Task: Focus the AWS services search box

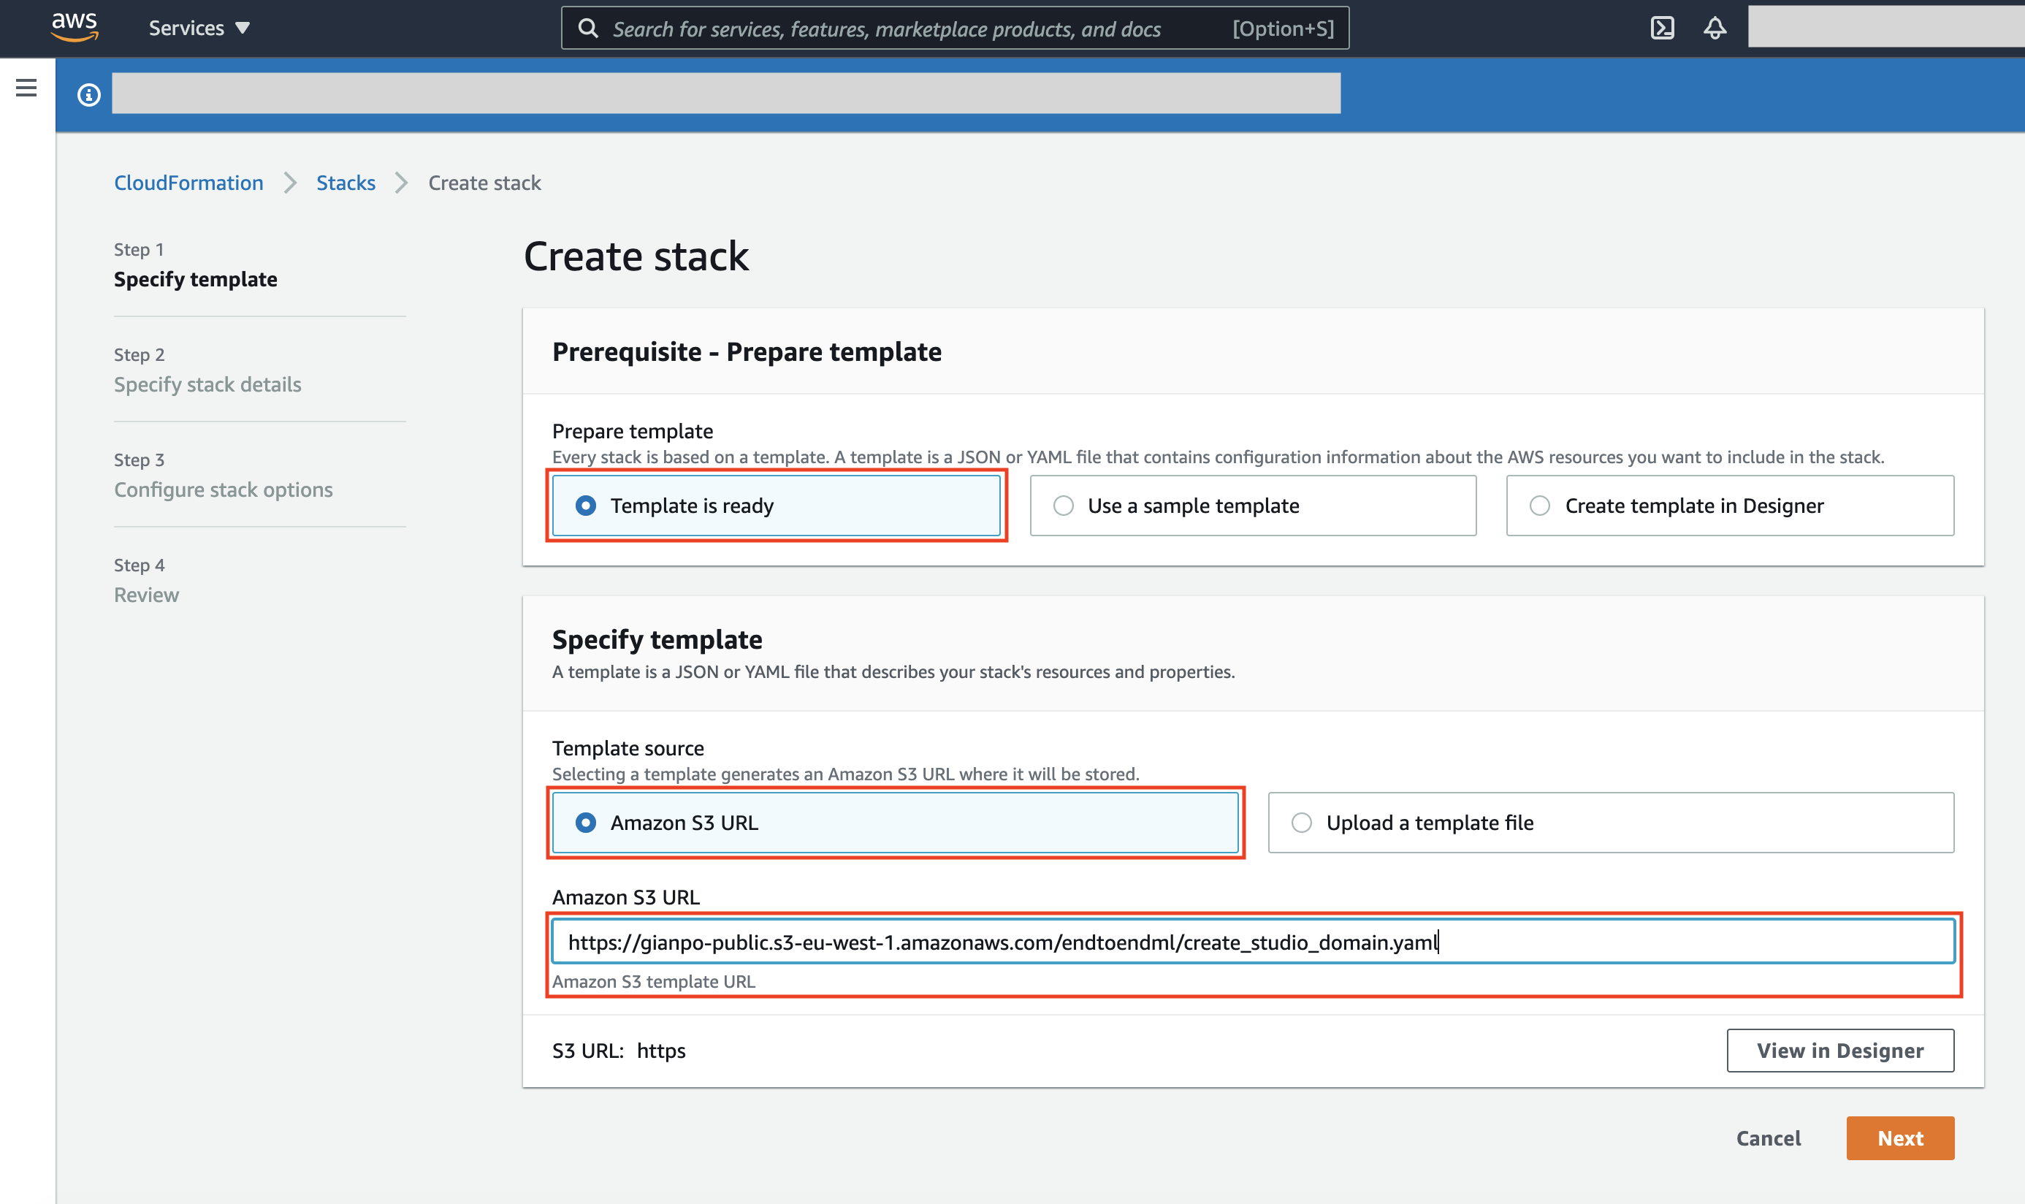Action: point(955,28)
